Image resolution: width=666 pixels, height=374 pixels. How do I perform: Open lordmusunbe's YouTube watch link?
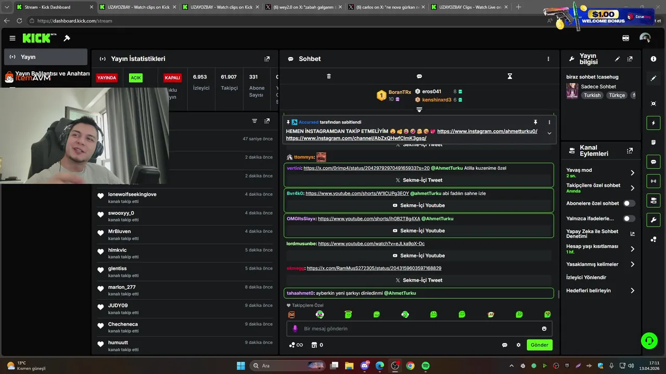point(372,244)
